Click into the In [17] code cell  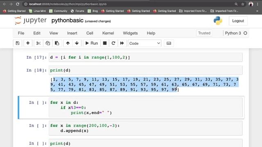coord(146,57)
